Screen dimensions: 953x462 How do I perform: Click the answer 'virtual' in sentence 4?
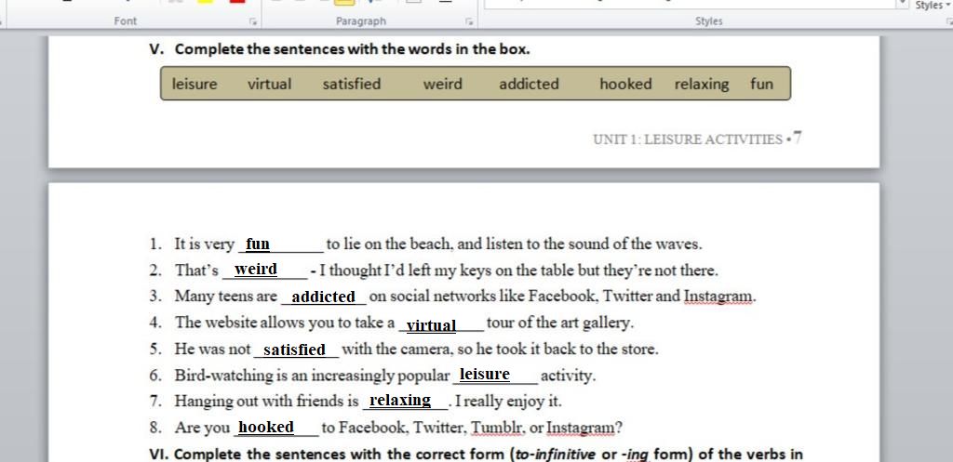tap(431, 325)
